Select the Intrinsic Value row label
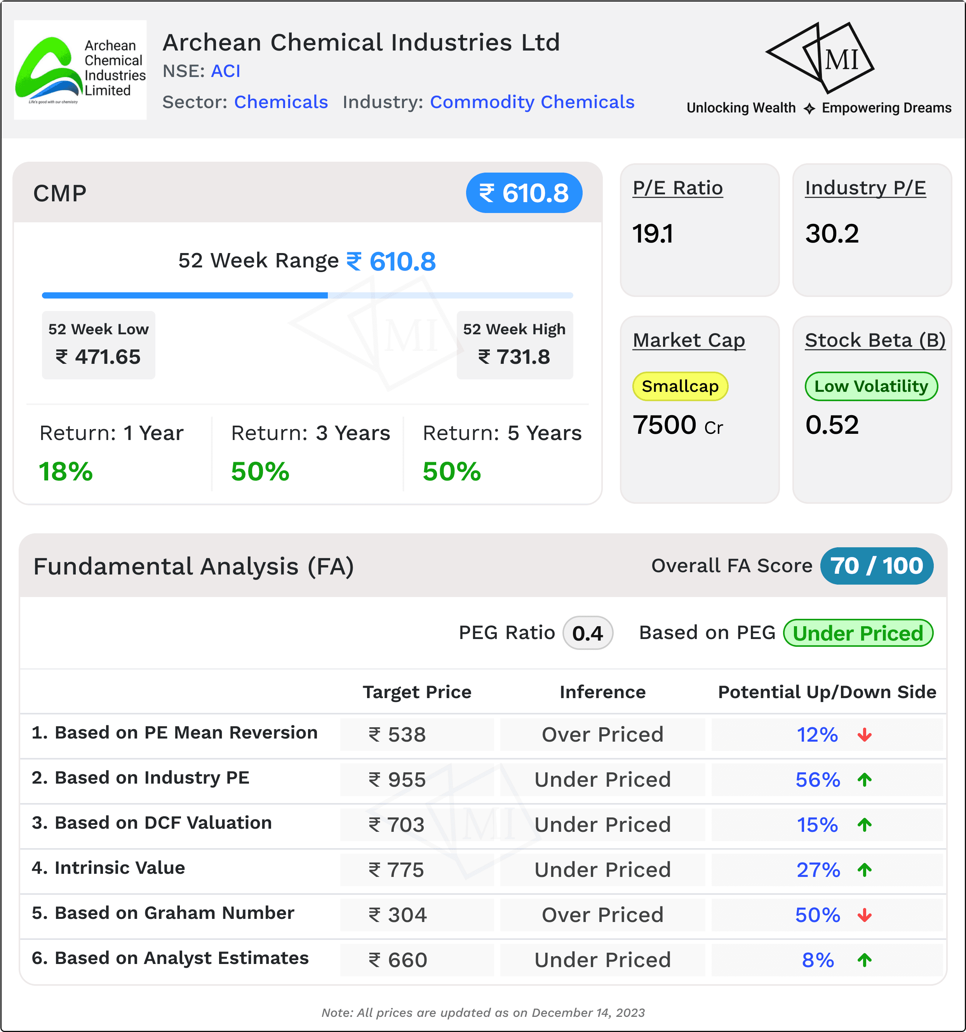966x1032 pixels. pyautogui.click(x=108, y=868)
